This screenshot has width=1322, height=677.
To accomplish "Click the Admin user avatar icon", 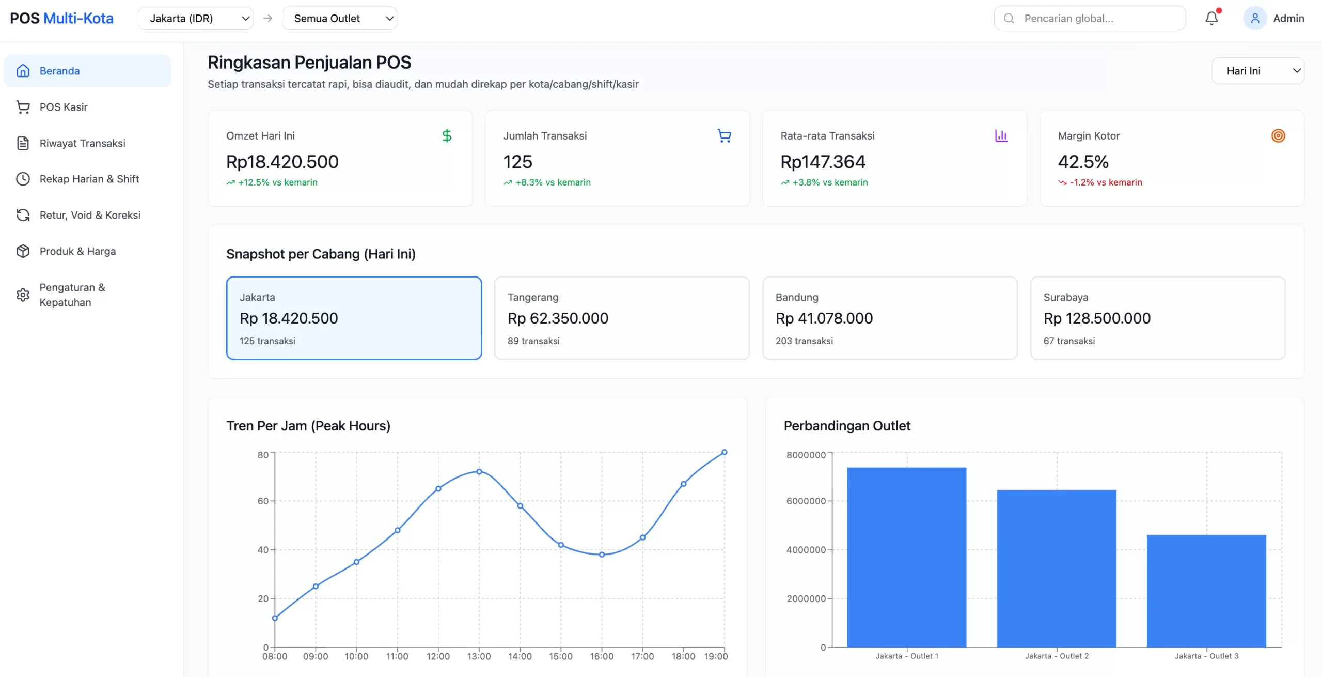I will tap(1254, 19).
